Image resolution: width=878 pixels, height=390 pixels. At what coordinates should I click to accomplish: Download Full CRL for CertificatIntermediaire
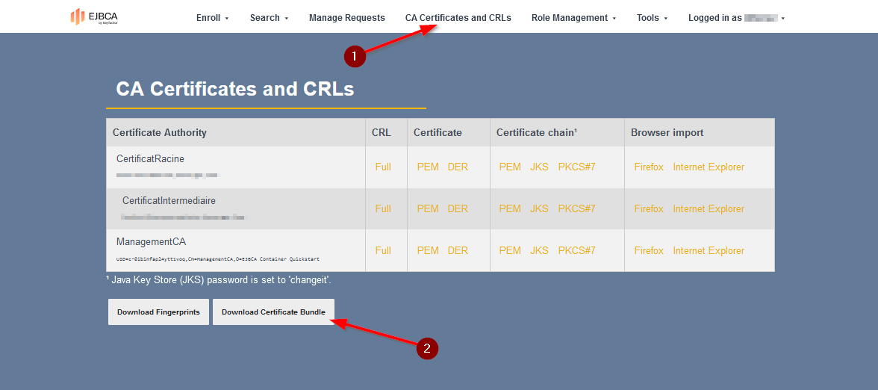(383, 209)
